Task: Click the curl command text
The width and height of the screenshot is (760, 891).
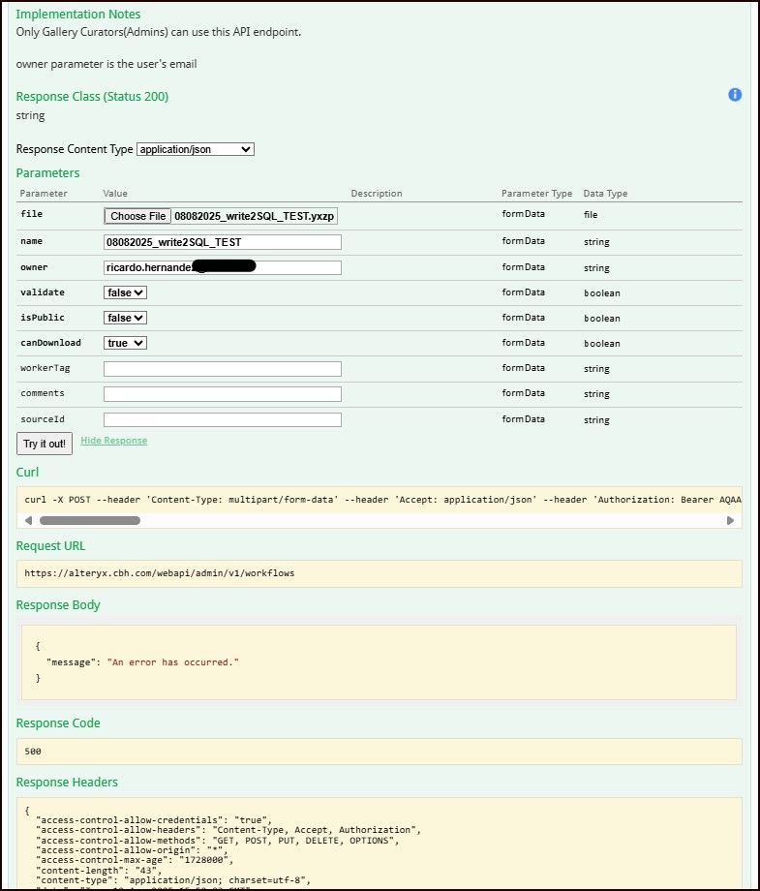Action: (382, 500)
